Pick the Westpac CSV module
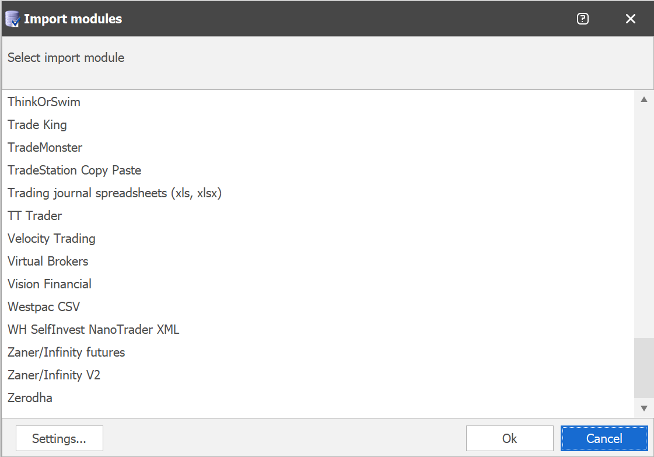Screen dimensions: 654x457 318,307
